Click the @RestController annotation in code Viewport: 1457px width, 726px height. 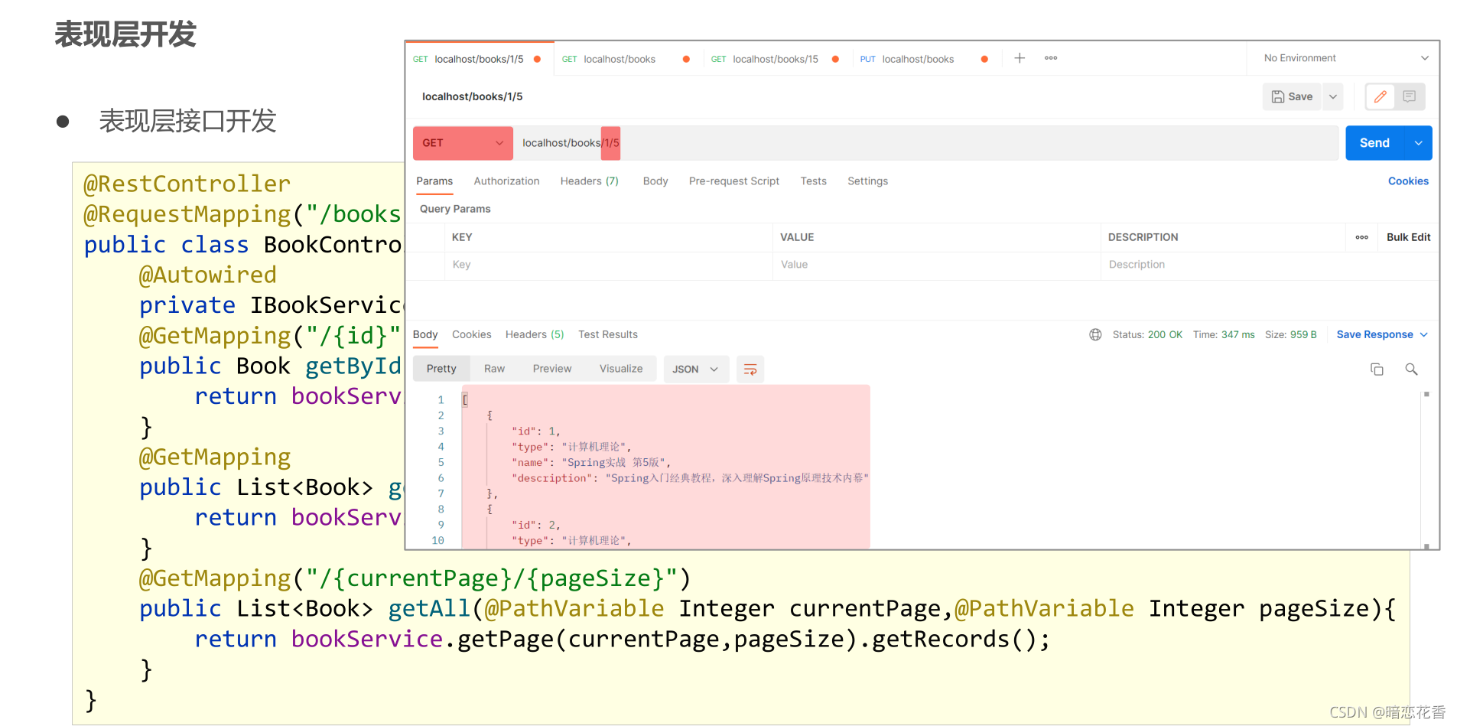click(187, 184)
